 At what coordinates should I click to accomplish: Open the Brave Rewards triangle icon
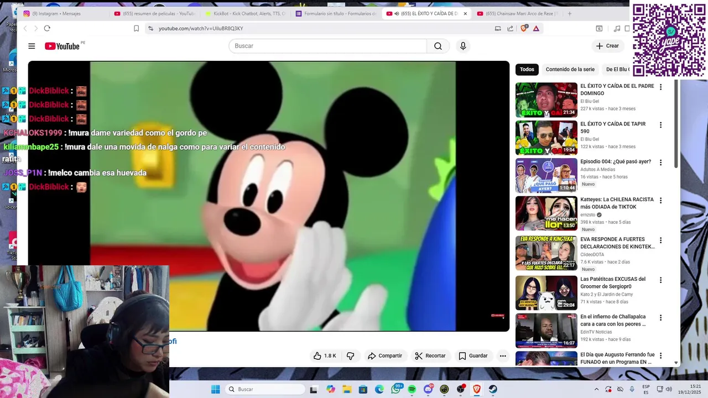(x=536, y=28)
